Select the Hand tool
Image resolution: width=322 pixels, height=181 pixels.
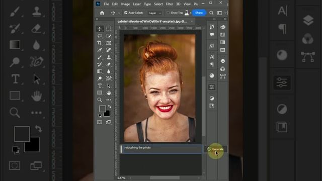(109, 93)
